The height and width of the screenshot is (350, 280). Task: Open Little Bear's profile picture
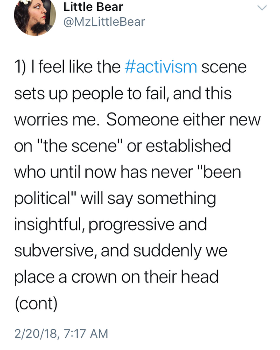[x=35, y=16]
